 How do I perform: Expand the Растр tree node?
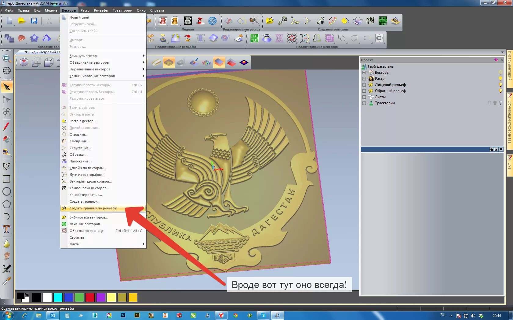pyautogui.click(x=364, y=79)
